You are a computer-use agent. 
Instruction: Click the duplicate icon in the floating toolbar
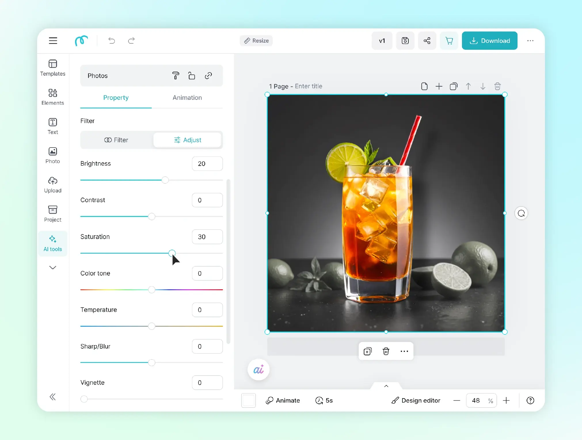[x=368, y=351]
